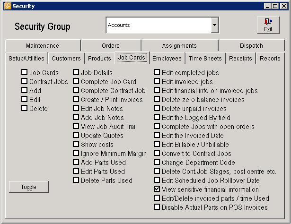Enable the Job Cards checkbox
291x224 pixels.
click(x=24, y=73)
